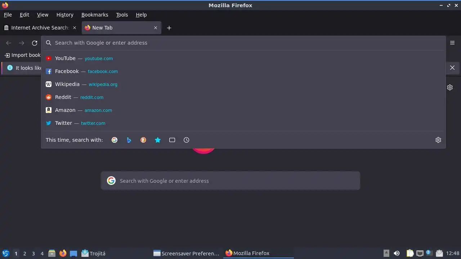Click the Wikipedia favicon in suggestions
This screenshot has width=461, height=259.
(x=49, y=84)
